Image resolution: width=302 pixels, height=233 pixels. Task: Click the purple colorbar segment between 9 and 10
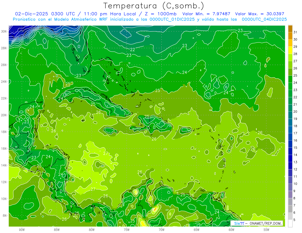click(290, 187)
